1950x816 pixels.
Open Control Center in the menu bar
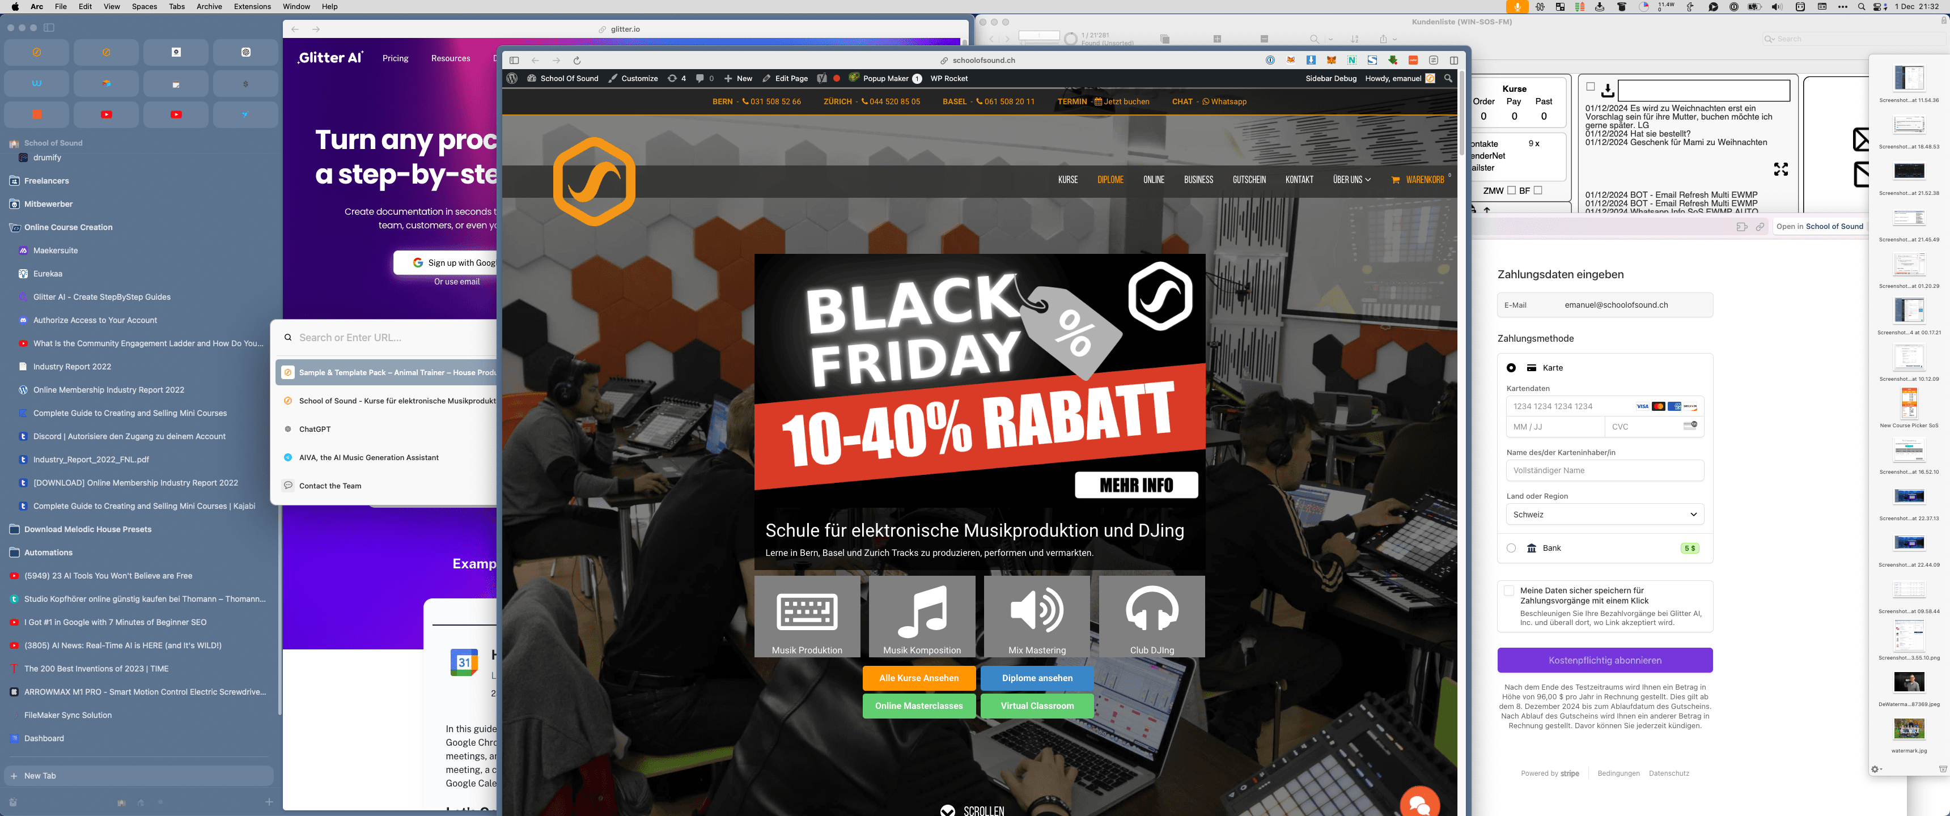pyautogui.click(x=1879, y=7)
